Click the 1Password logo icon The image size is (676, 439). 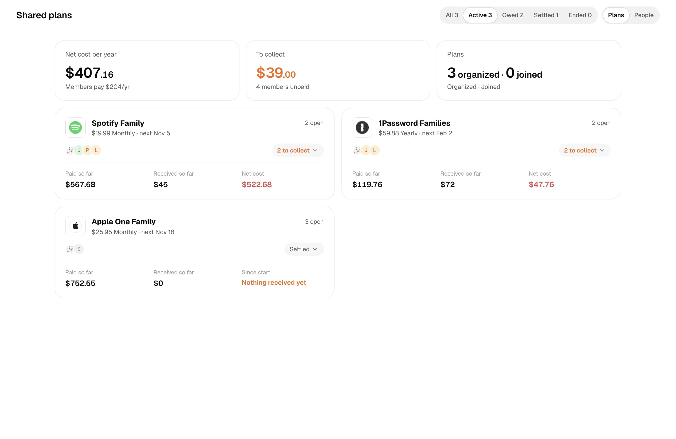[362, 127]
